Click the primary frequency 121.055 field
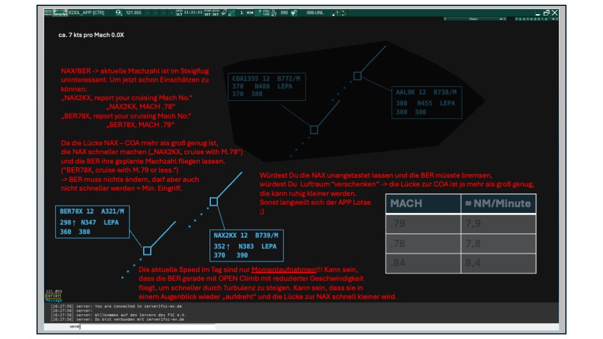Screen dimensions: 603x339 (134, 13)
